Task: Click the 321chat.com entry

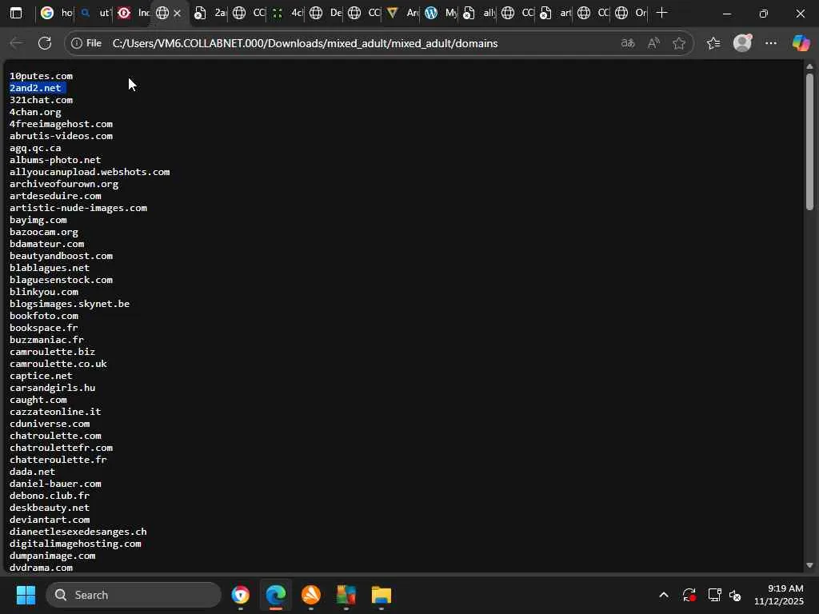Action: click(x=42, y=100)
